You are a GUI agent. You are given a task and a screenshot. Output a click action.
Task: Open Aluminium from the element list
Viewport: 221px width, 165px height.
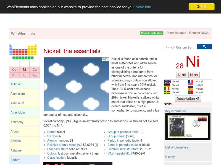[x=25, y=94]
